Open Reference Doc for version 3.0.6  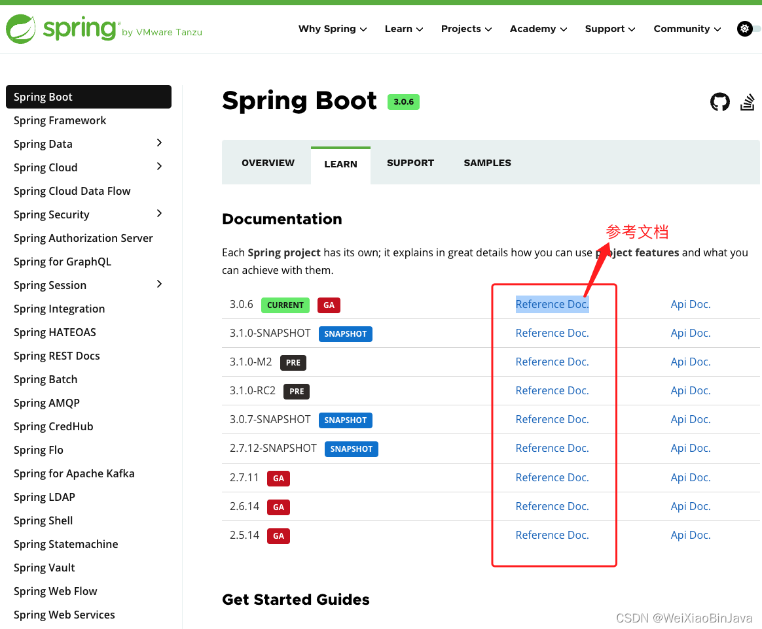point(552,304)
